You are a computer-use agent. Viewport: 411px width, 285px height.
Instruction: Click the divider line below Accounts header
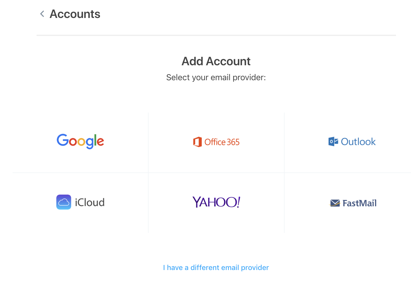pos(216,35)
